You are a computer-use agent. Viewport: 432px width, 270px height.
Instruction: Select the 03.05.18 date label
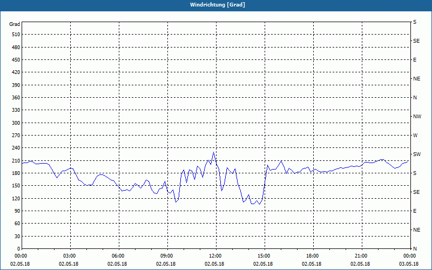pyautogui.click(x=409, y=264)
